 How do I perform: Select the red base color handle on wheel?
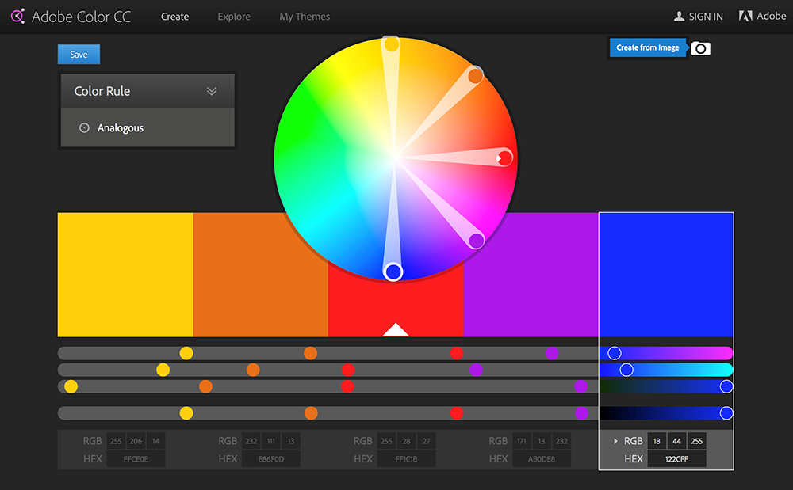[x=504, y=158]
